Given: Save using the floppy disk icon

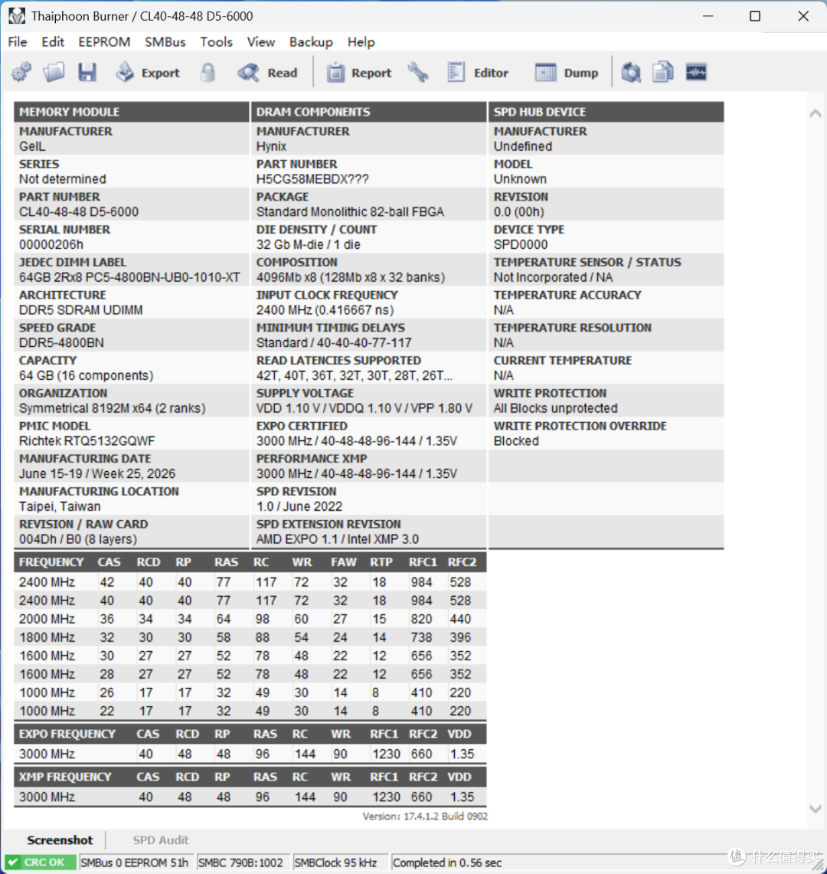Looking at the screenshot, I should tap(87, 72).
